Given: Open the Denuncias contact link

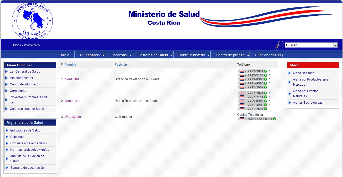Looking at the screenshot, I should (73, 101).
